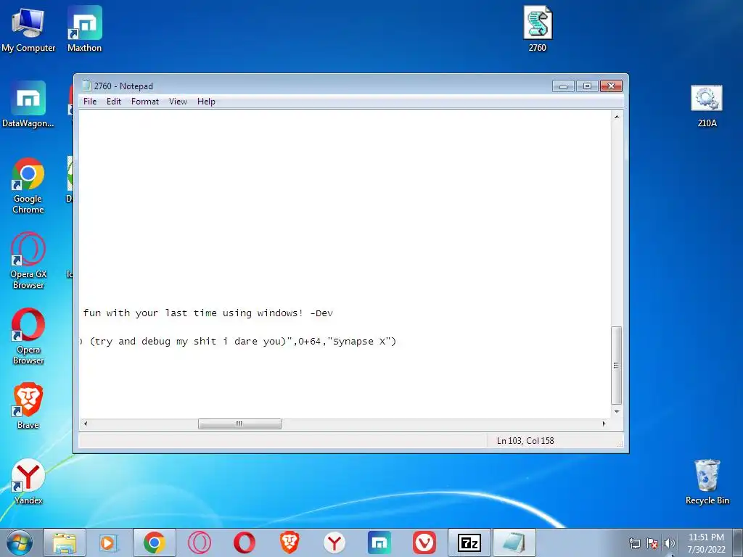Open the Notepad Edit menu
The image size is (743, 557).
click(x=114, y=102)
